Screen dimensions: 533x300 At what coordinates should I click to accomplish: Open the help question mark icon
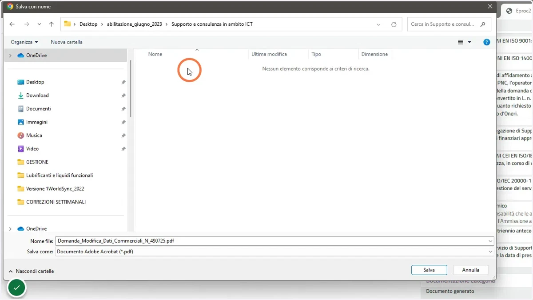(x=487, y=42)
